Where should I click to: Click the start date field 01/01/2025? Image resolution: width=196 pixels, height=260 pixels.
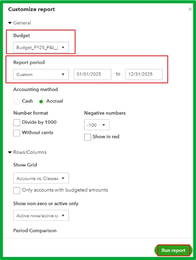tap(92, 74)
